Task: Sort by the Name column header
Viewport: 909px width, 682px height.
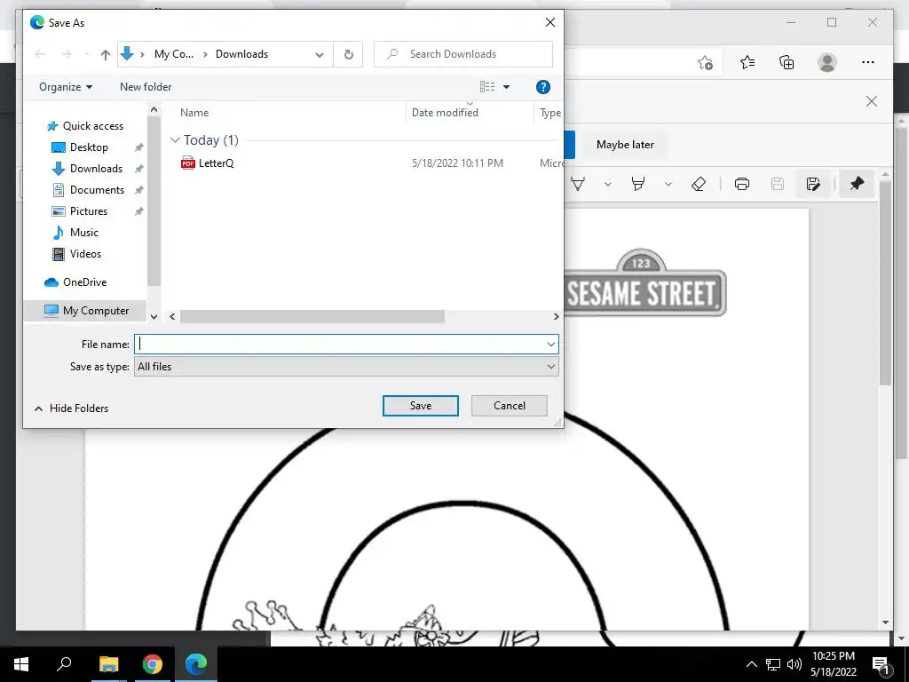Action: point(194,113)
